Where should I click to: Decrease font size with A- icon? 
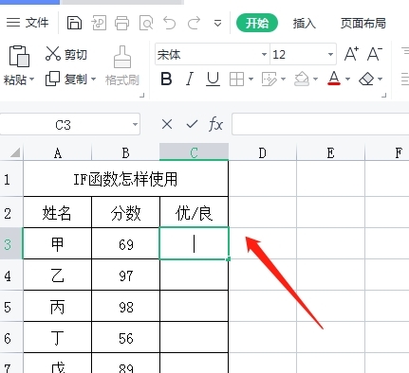click(x=375, y=54)
